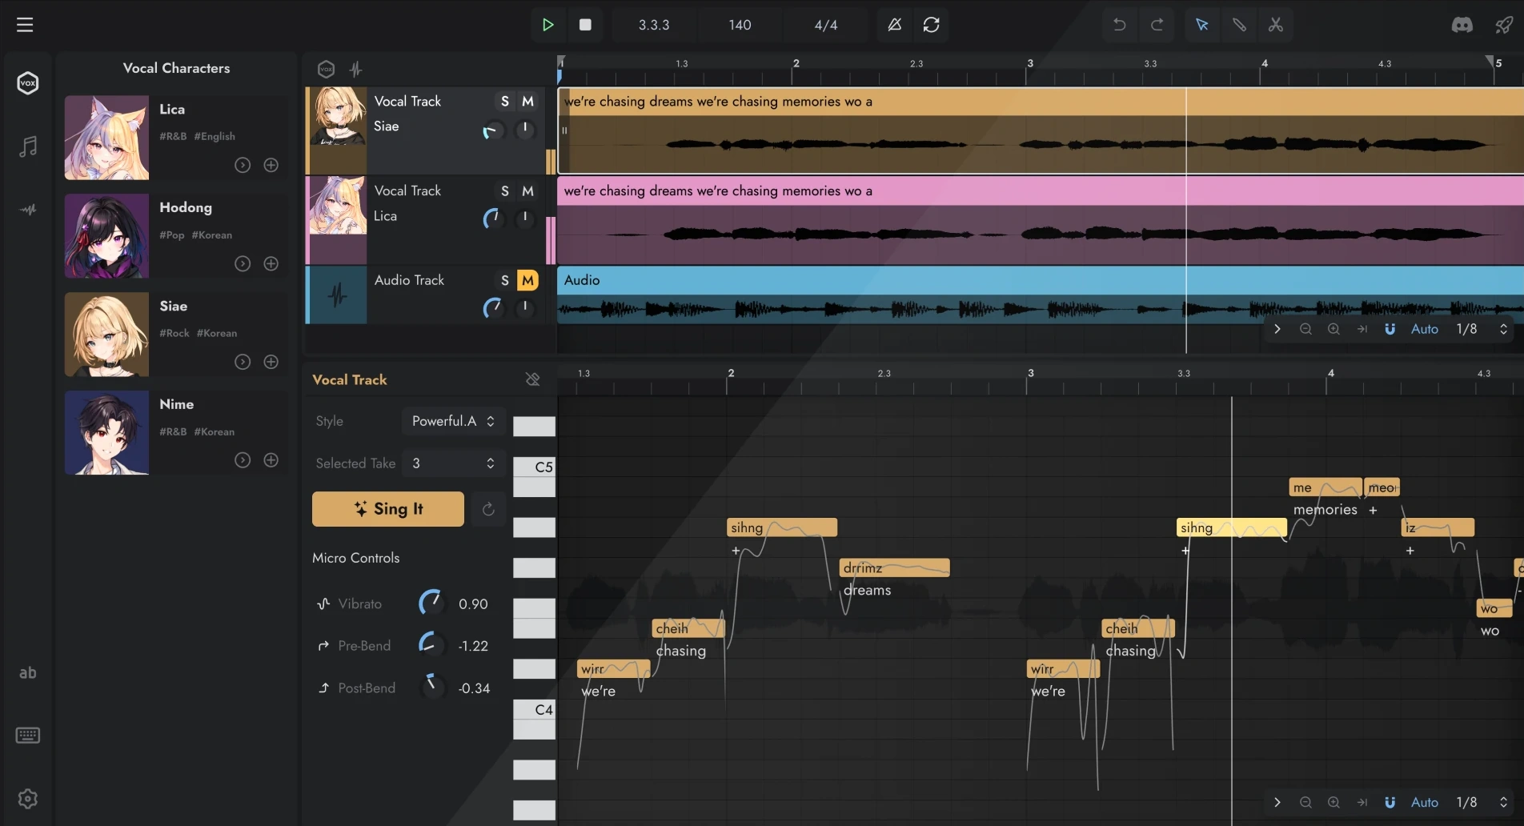Open the piano roll 1/8 grid dropdown

(1481, 802)
